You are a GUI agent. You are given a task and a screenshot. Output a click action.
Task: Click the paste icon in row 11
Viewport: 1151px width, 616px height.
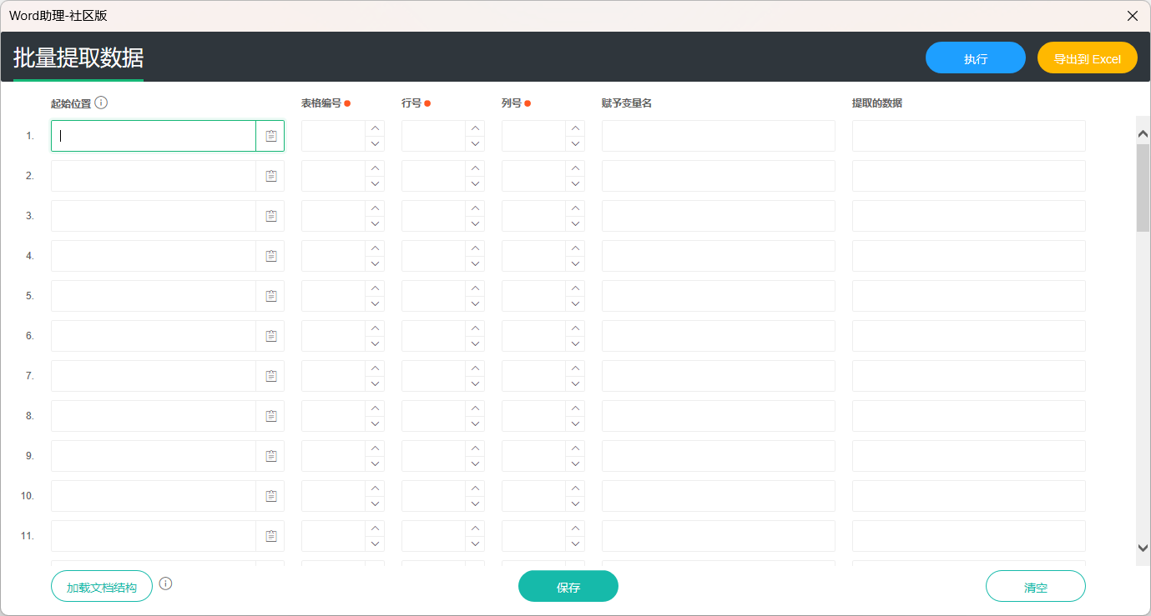point(271,536)
